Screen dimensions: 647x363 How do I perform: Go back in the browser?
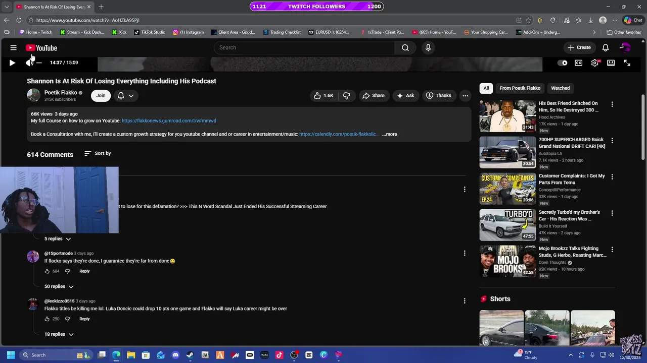(7, 20)
